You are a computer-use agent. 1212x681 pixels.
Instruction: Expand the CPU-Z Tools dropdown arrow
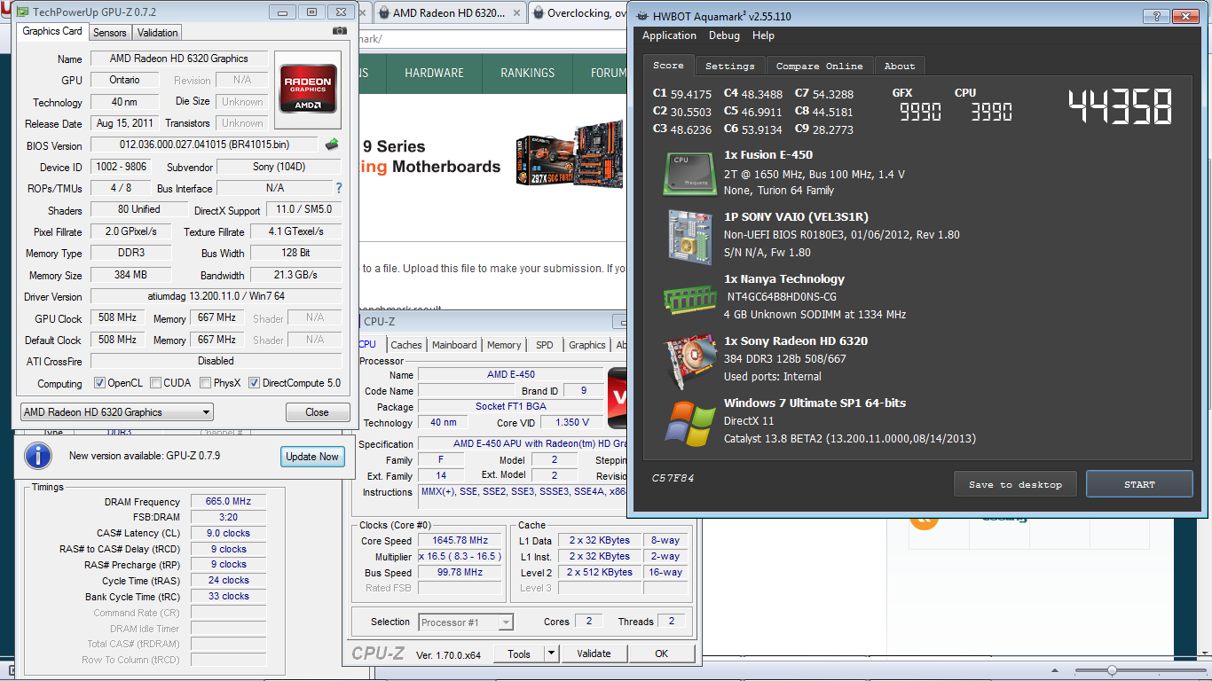point(551,654)
